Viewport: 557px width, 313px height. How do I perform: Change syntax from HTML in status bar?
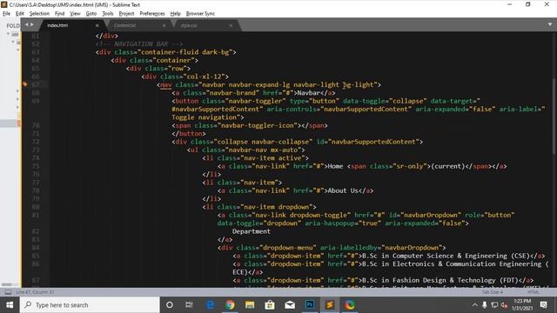533,292
